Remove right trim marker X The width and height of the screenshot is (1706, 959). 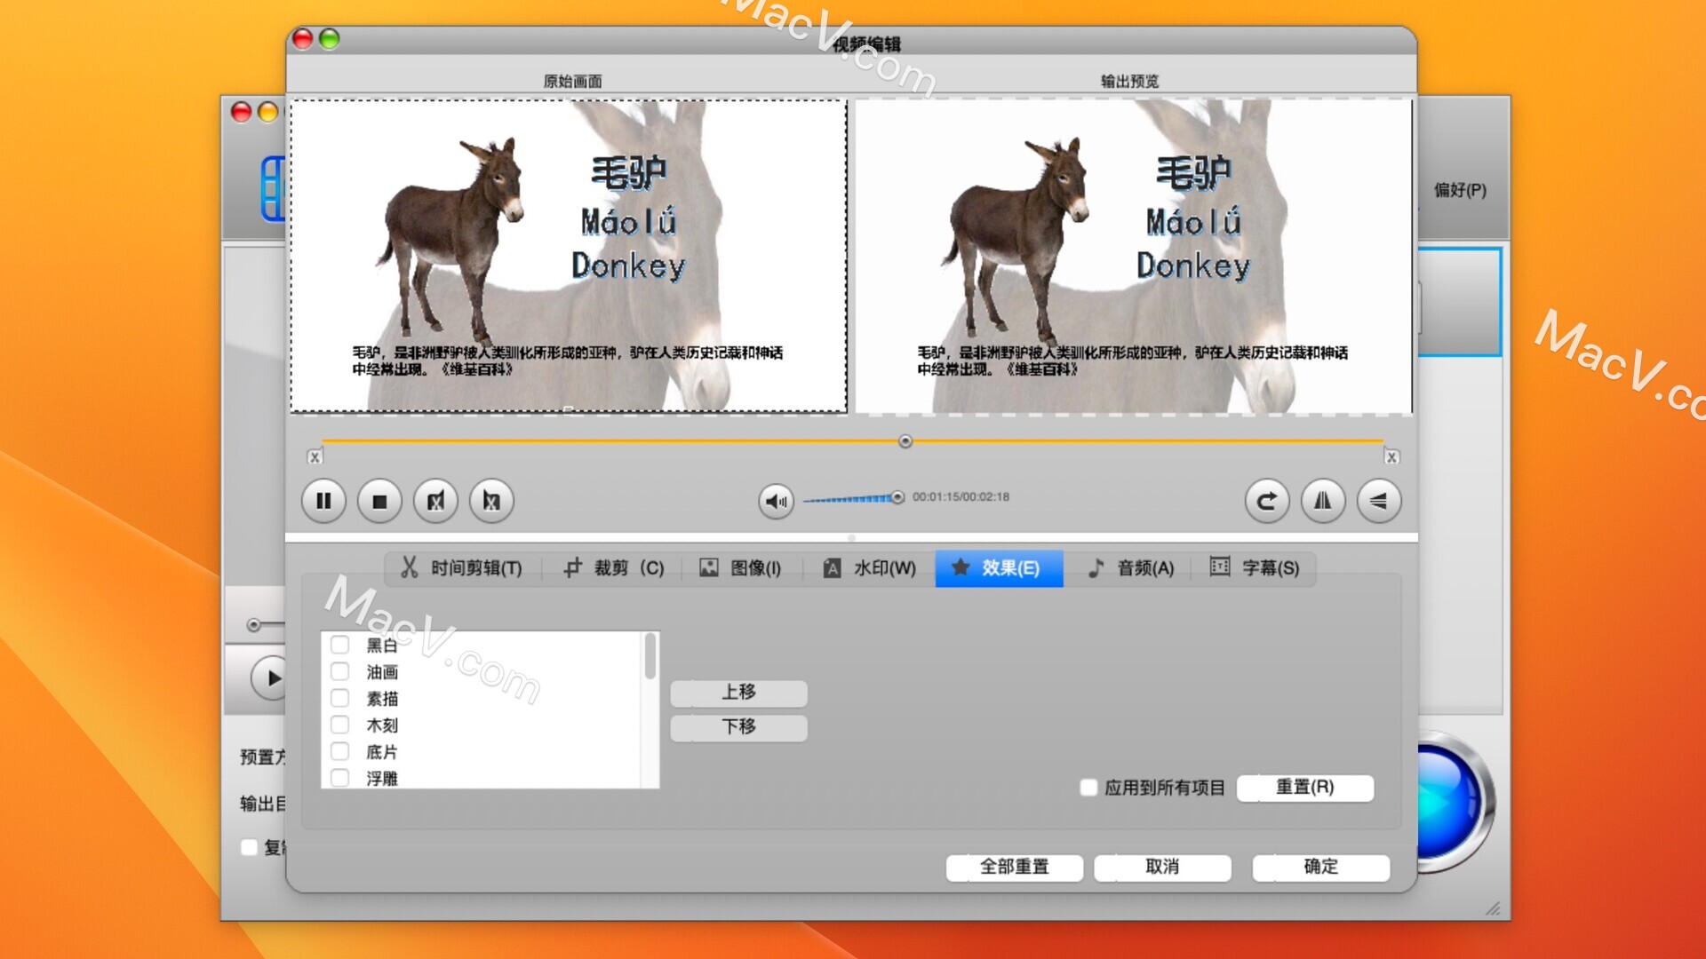[1391, 457]
